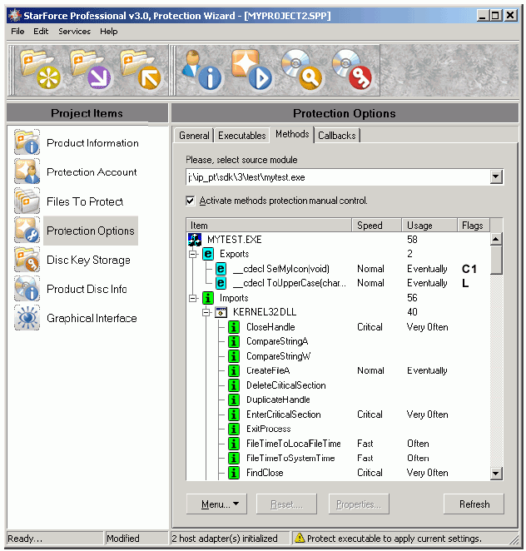Click the MYTEST.EXE module icon in tree
This screenshot has height=551, width=526.
point(194,240)
